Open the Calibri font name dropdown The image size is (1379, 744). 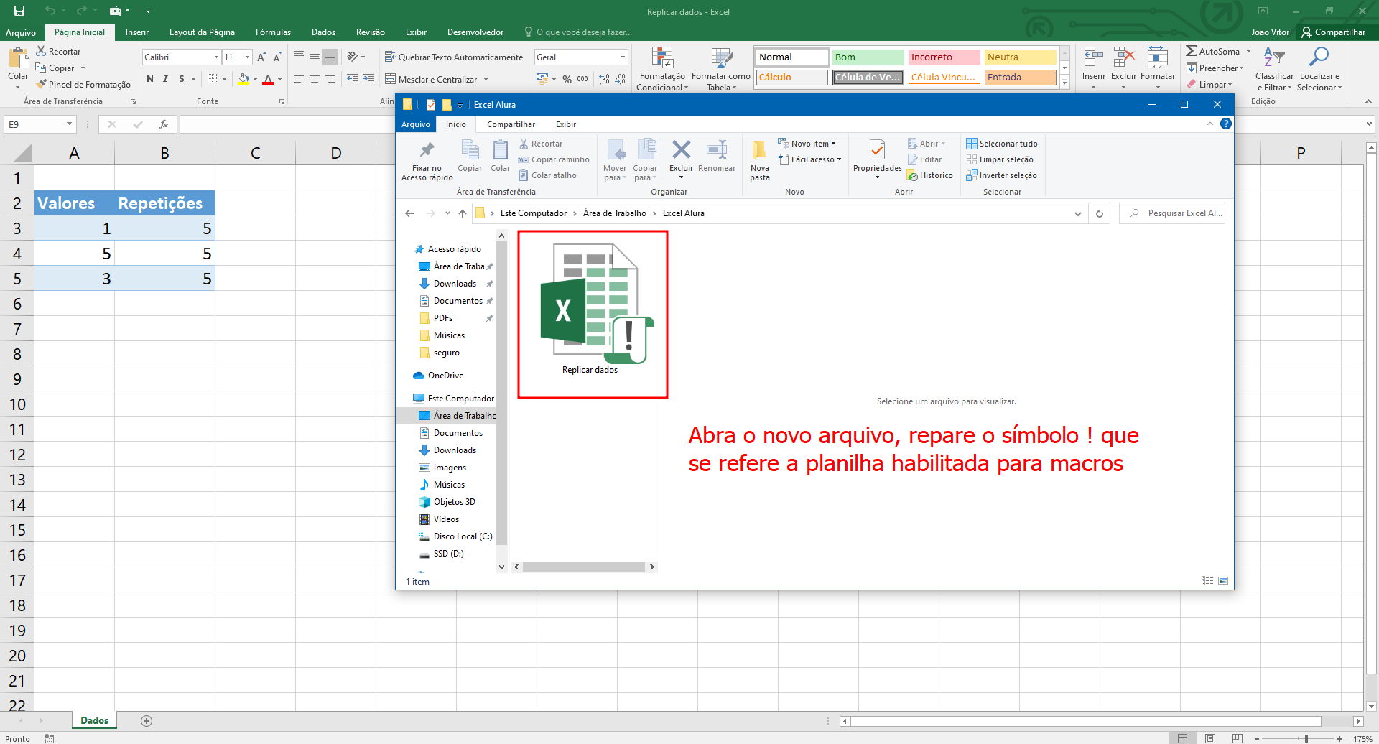[x=216, y=57]
